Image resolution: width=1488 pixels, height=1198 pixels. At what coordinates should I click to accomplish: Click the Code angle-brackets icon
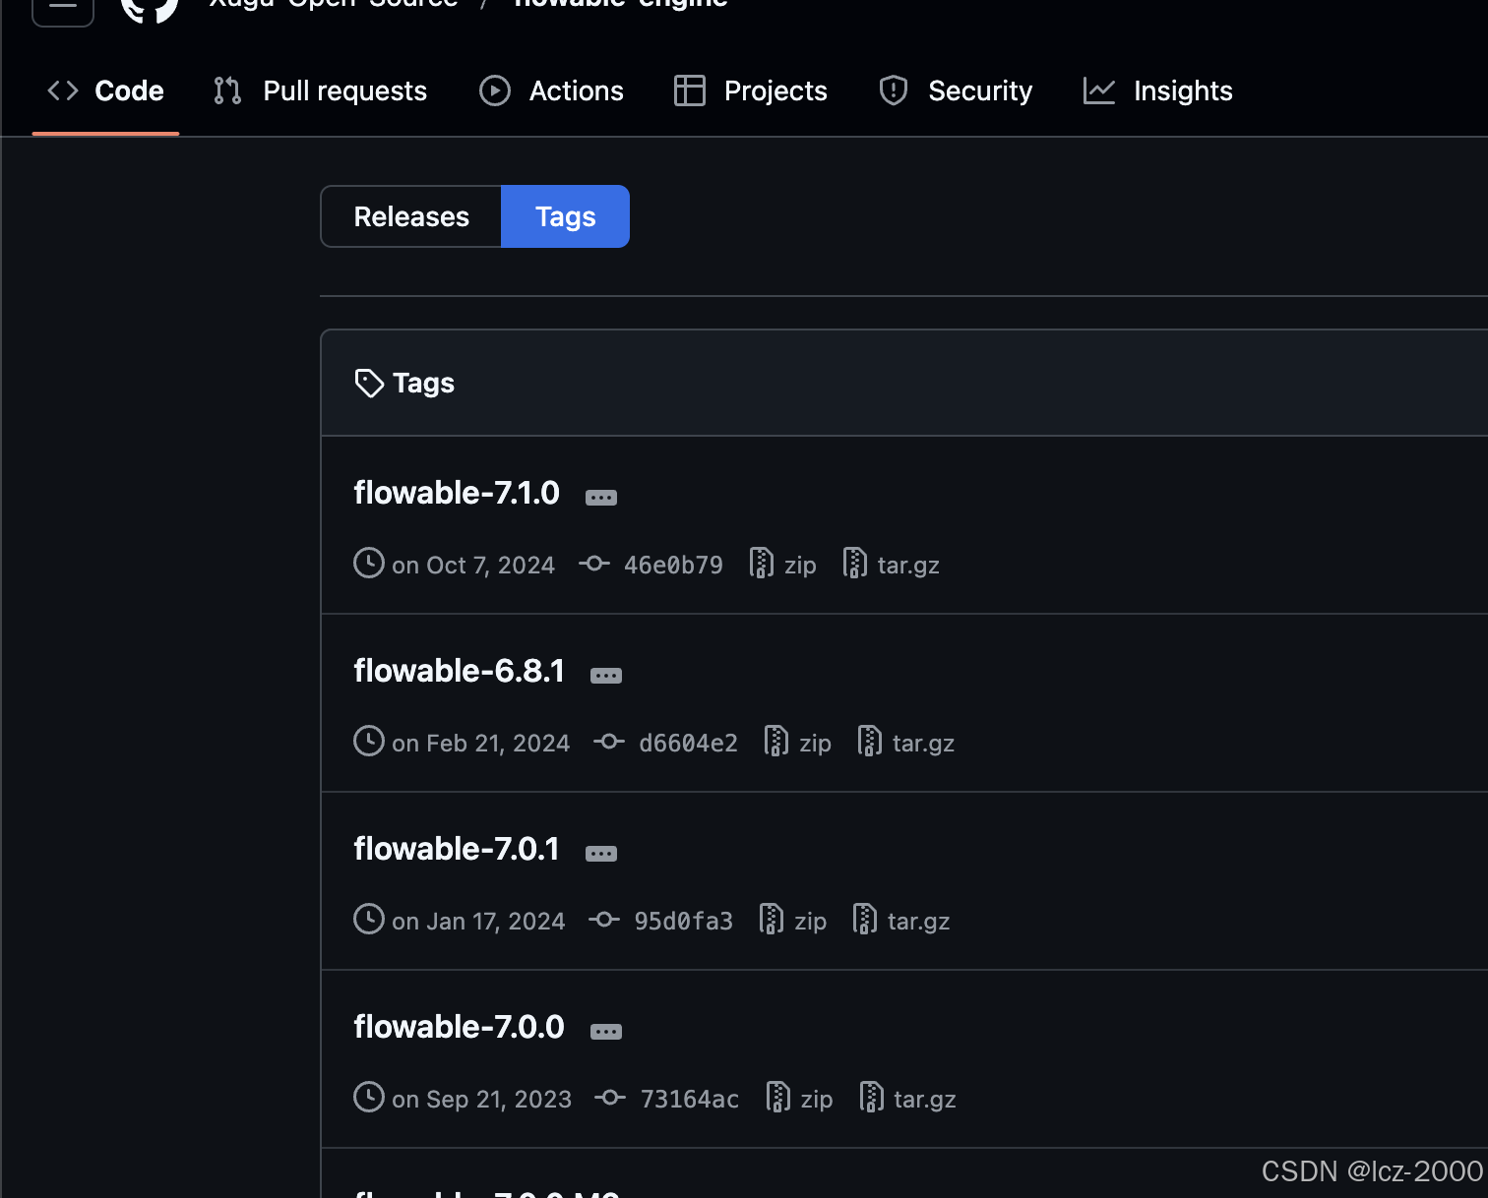pyautogui.click(x=63, y=90)
